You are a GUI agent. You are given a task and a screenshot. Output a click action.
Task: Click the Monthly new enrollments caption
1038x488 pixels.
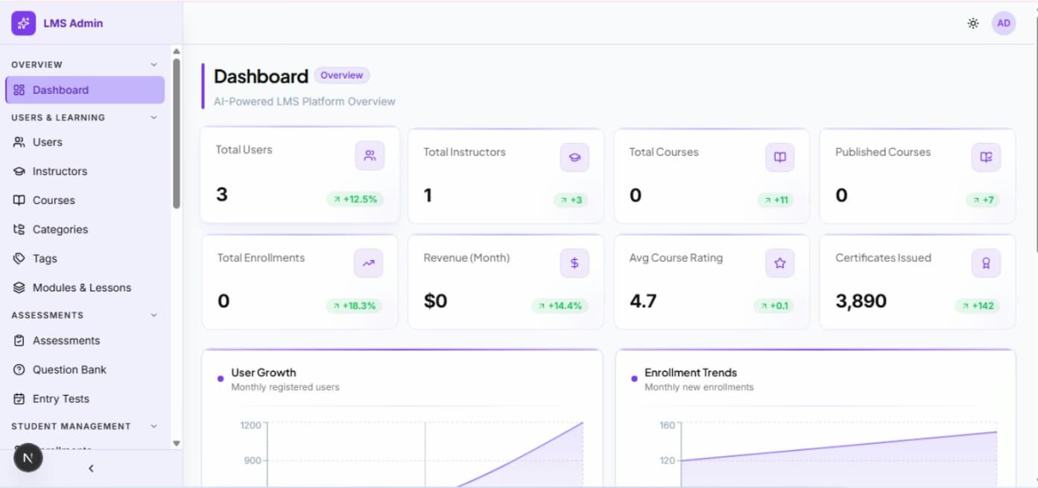click(699, 387)
